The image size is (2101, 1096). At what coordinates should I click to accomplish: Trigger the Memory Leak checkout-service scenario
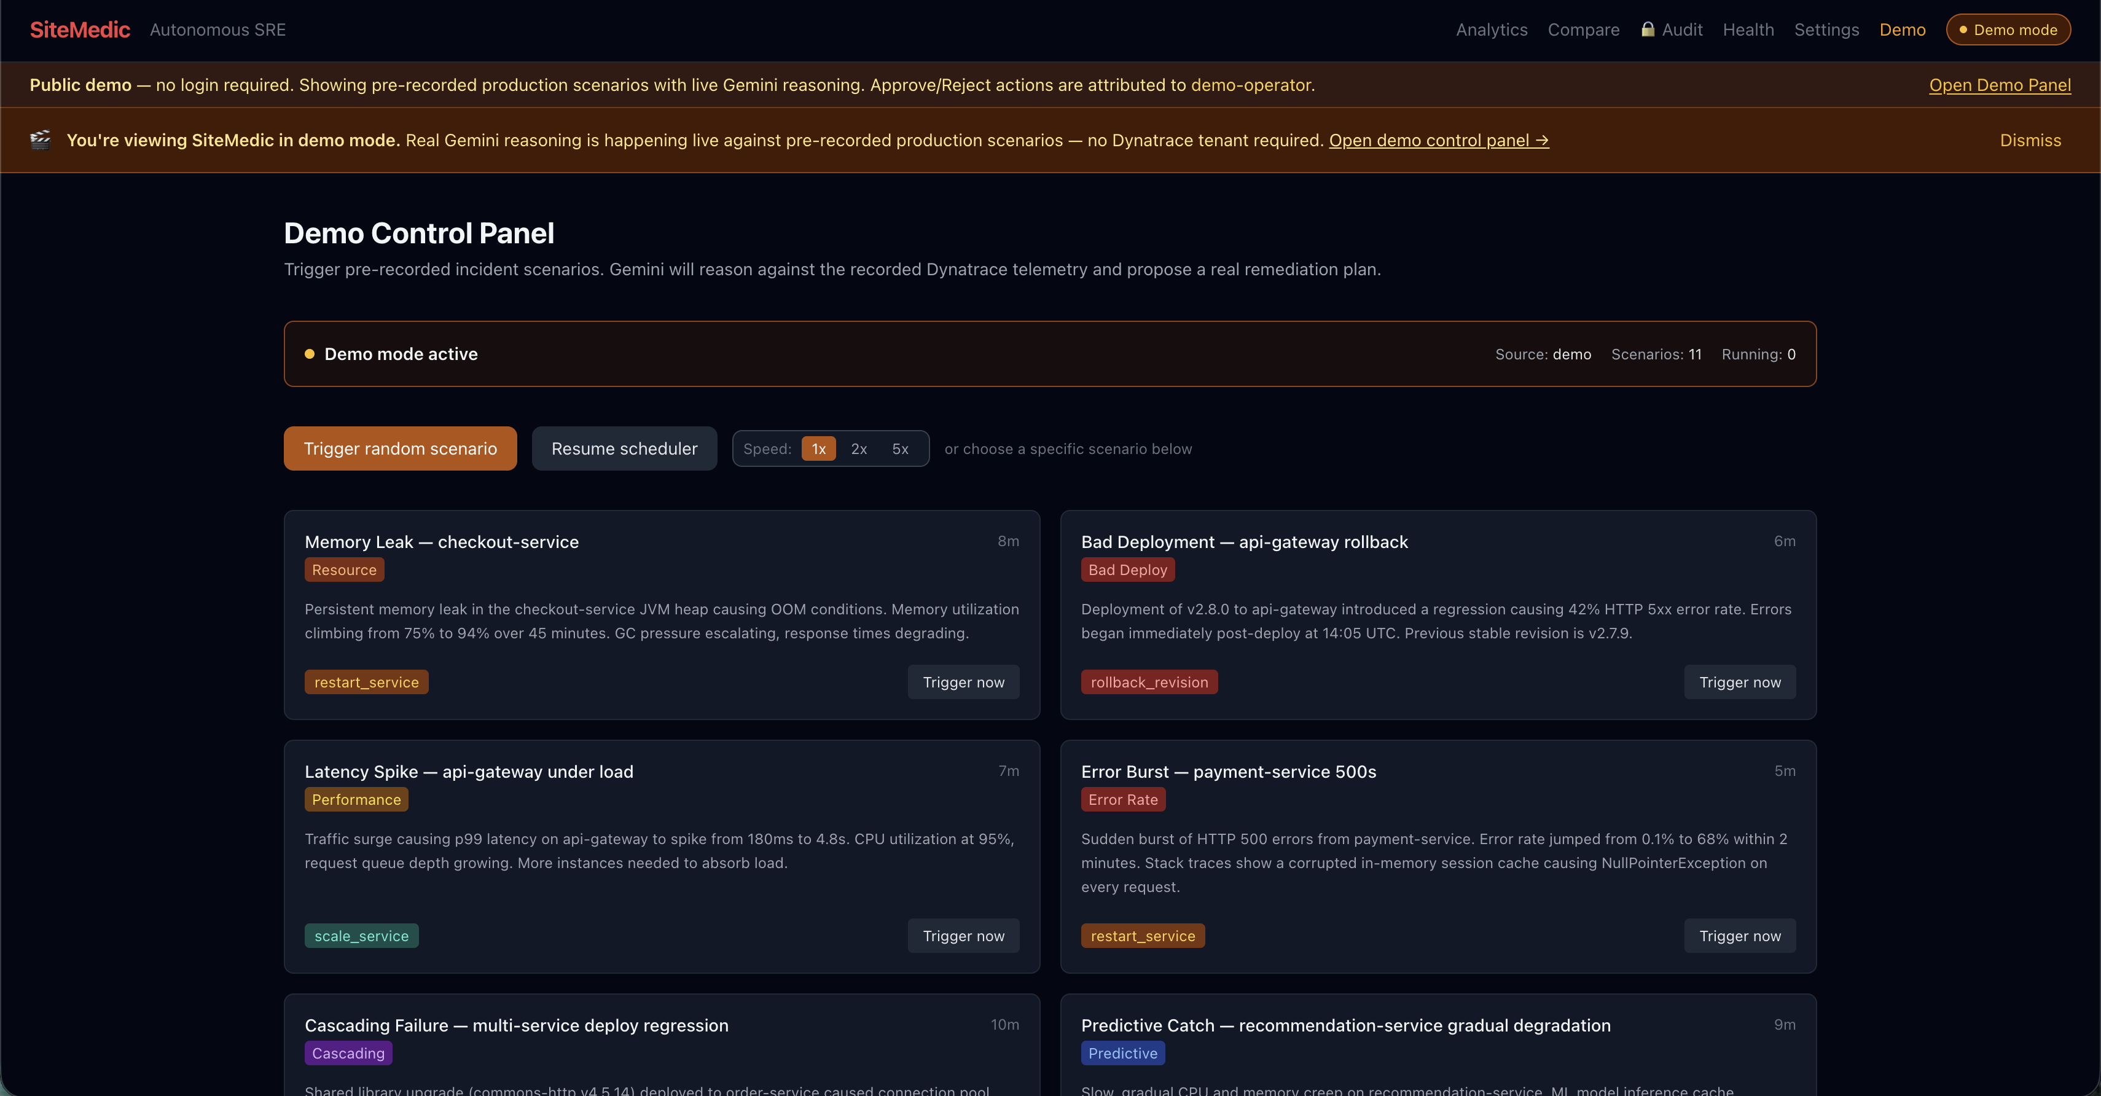963,682
